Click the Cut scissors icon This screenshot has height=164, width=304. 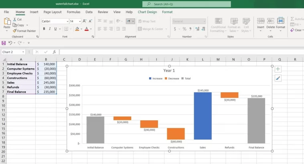coord(15,19)
